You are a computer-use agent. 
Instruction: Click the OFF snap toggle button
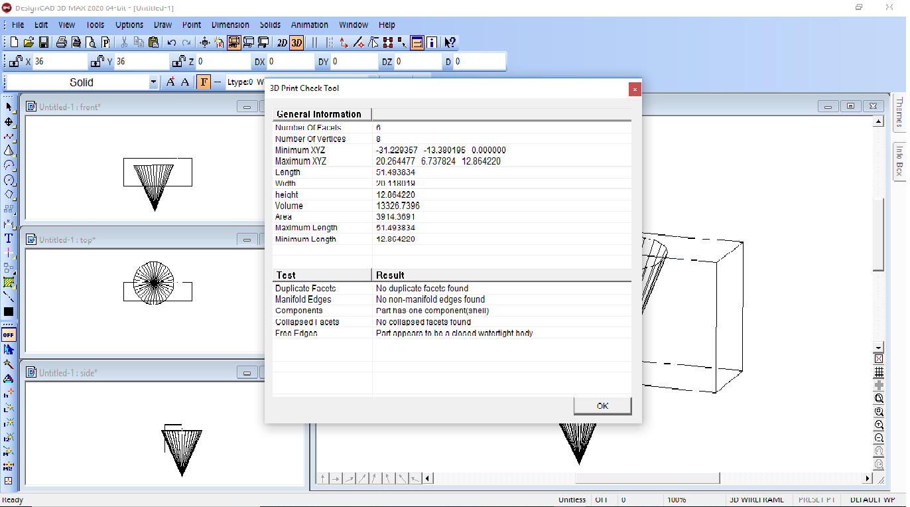[x=8, y=334]
